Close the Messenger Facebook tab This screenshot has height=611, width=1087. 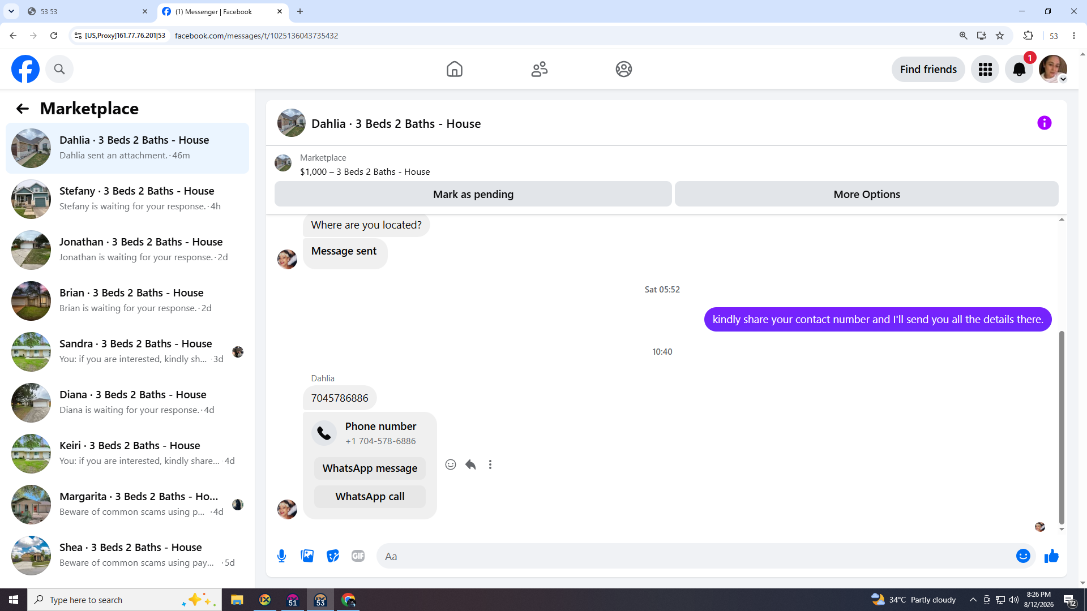pyautogui.click(x=280, y=11)
